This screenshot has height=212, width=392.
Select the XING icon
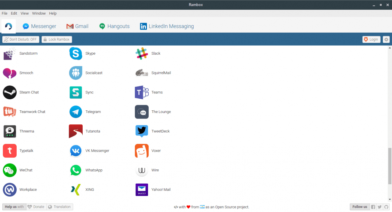tap(76, 190)
